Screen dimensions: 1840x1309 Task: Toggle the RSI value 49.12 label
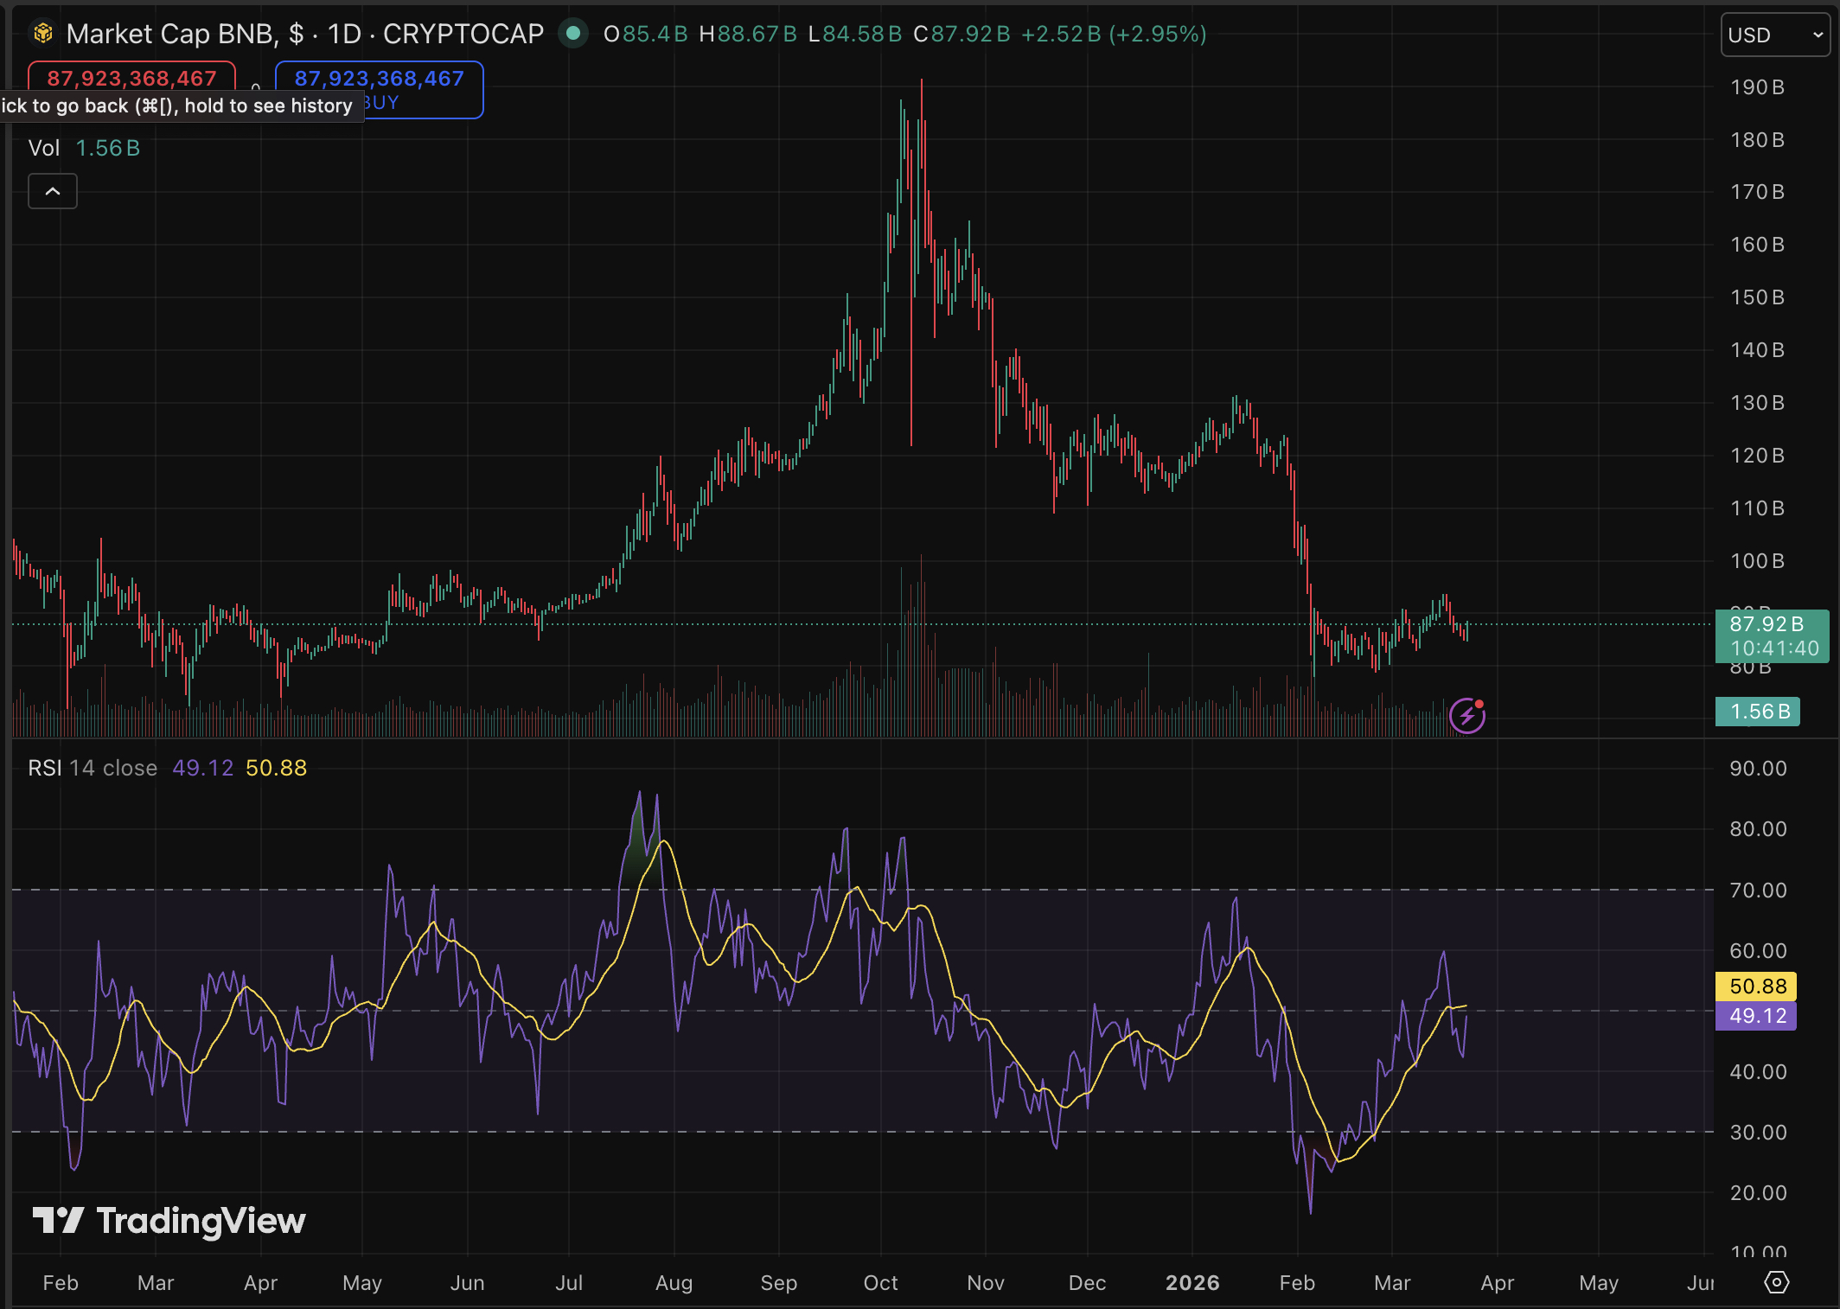(1755, 1017)
